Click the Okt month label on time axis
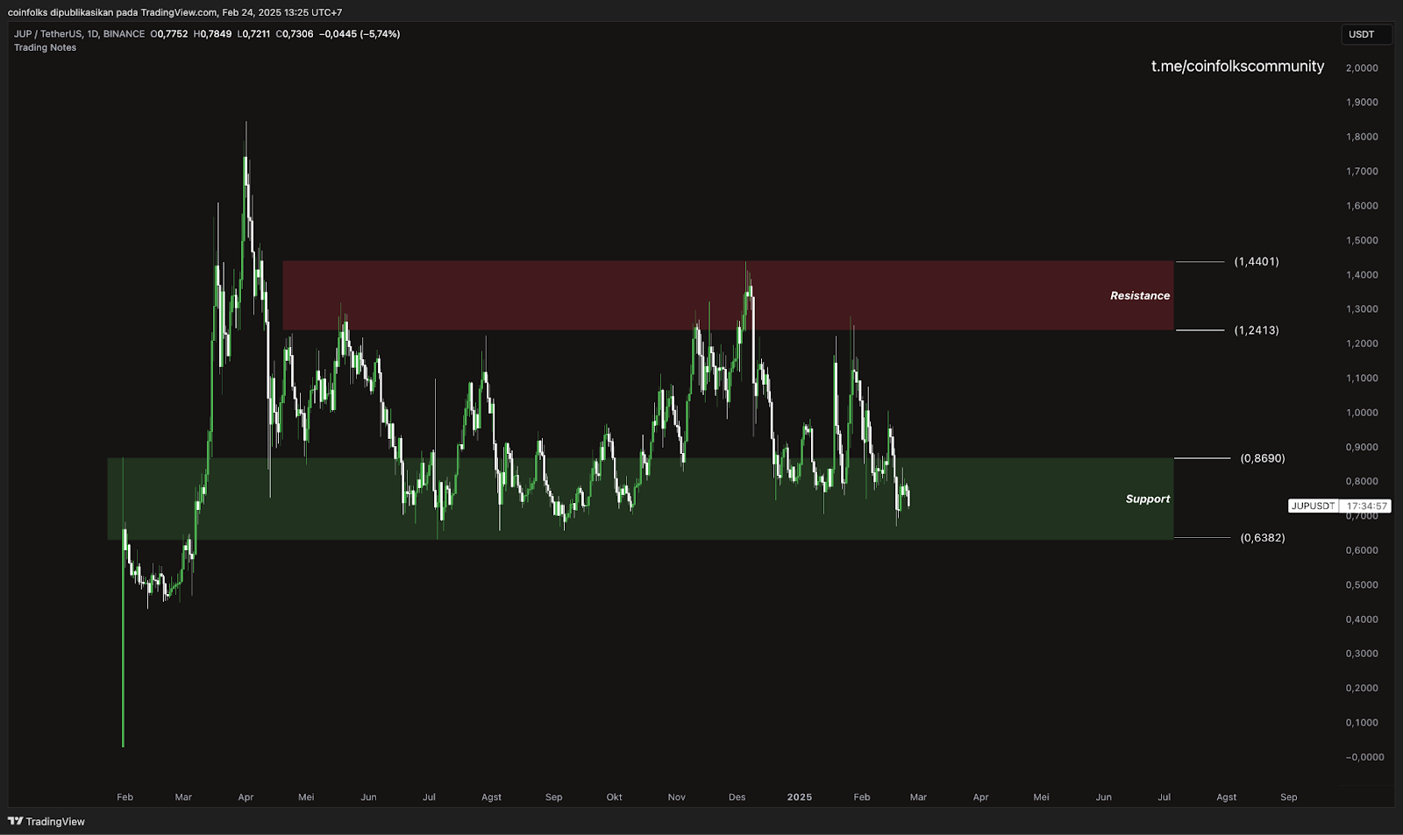Screen dimensions: 1403x835 [x=614, y=797]
